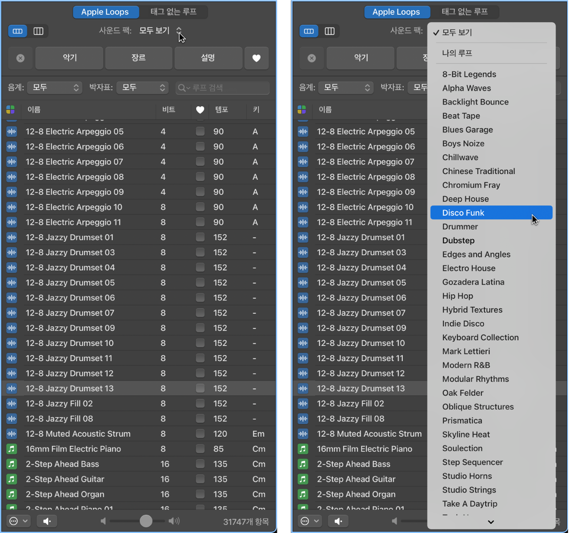Choose Disco Funk from sound pack menu
569x533 pixels.
(x=491, y=213)
